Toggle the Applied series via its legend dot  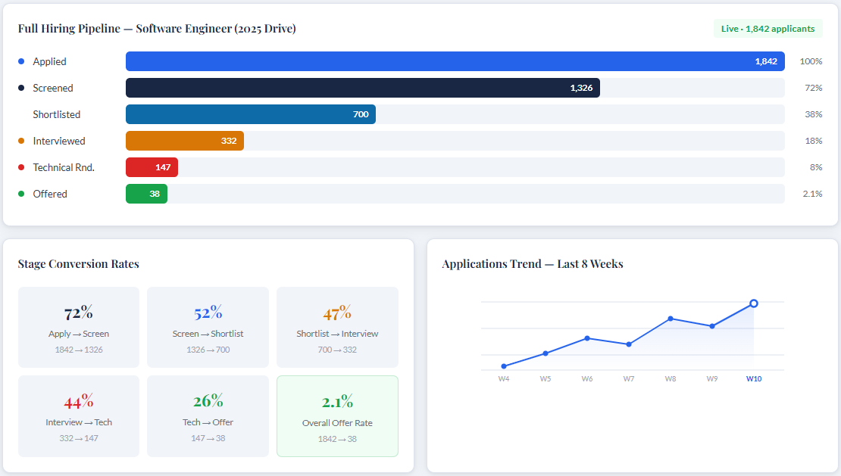click(21, 61)
